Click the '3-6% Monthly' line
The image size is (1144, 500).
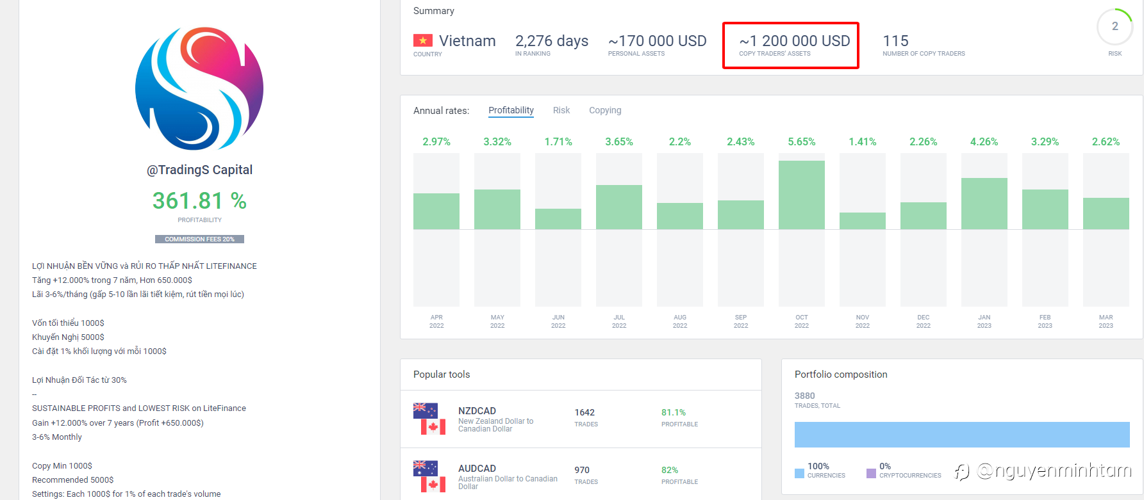[57, 437]
